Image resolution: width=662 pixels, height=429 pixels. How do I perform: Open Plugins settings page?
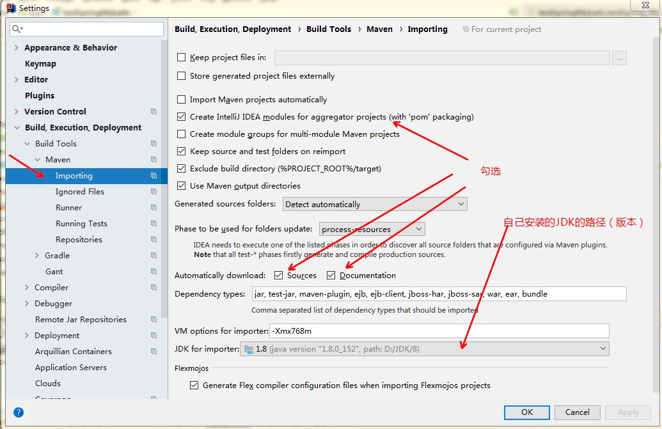(40, 95)
